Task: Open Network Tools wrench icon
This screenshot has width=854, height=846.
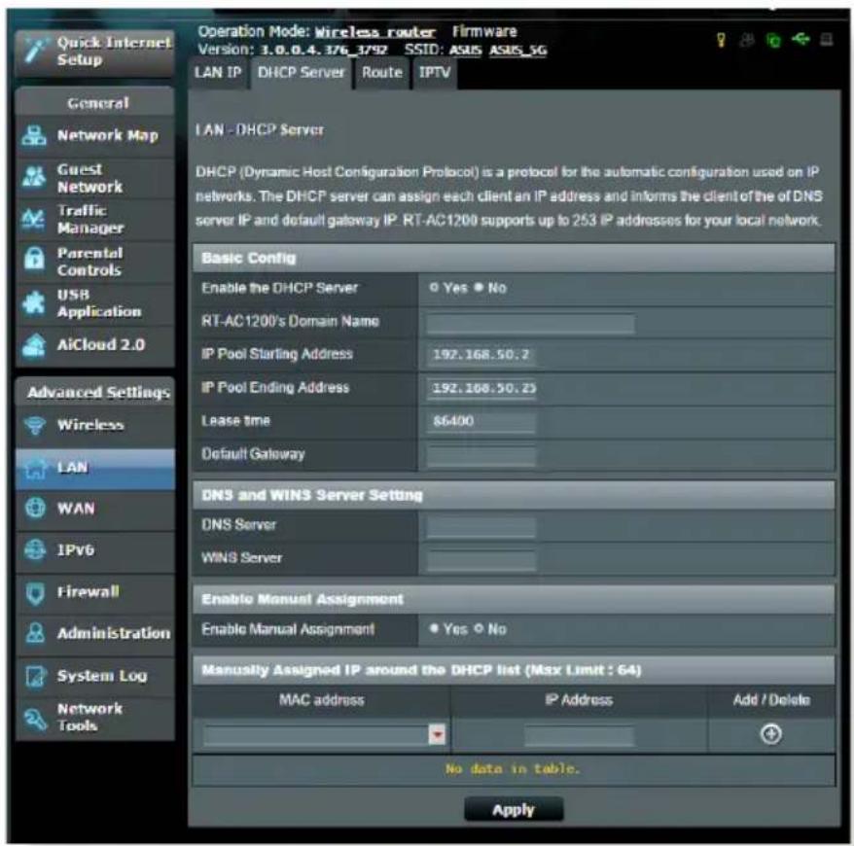Action: 35,718
